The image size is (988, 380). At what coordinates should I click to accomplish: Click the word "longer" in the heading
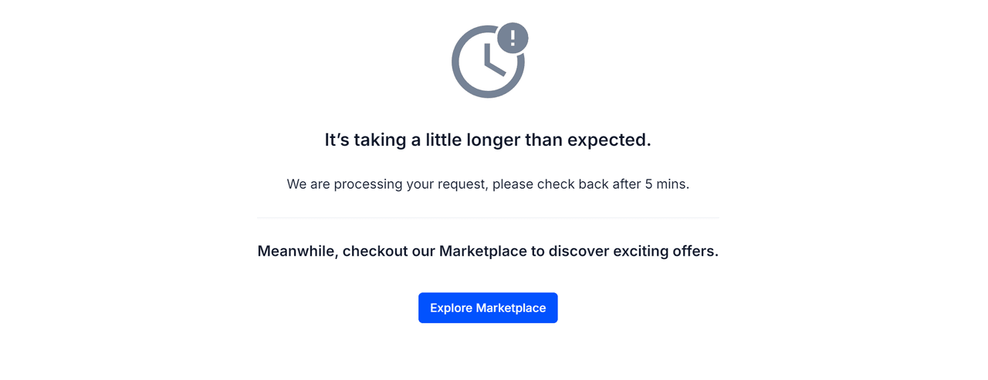click(x=493, y=140)
